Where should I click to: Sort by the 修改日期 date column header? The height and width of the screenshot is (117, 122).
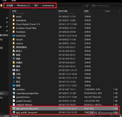pos(63,11)
